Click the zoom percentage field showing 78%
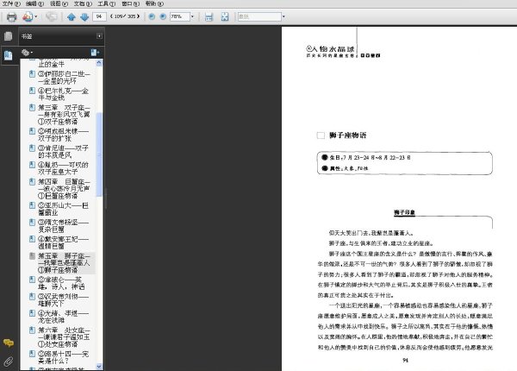This screenshot has width=517, height=371. click(x=180, y=16)
